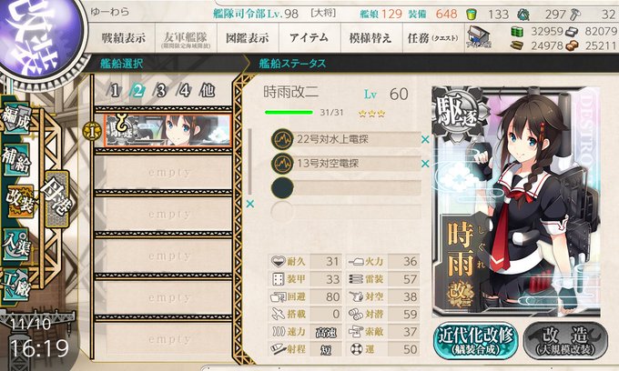Remove all equipment with the left X

(x=250, y=204)
